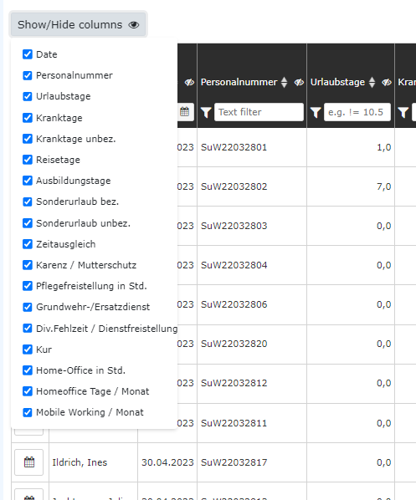Click the Personalnummer text filter field

[x=259, y=112]
